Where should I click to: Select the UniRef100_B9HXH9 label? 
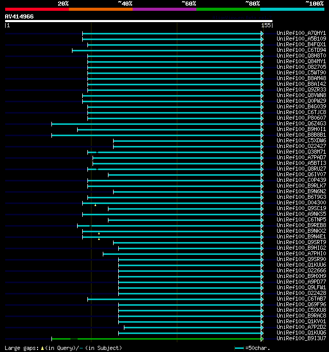click(301, 276)
